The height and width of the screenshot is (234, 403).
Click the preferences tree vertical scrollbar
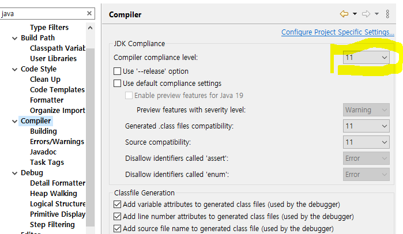(90, 138)
